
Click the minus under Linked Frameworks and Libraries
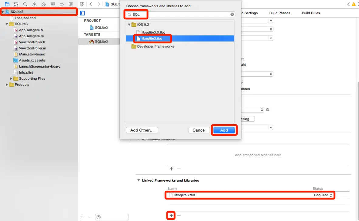tap(179, 215)
